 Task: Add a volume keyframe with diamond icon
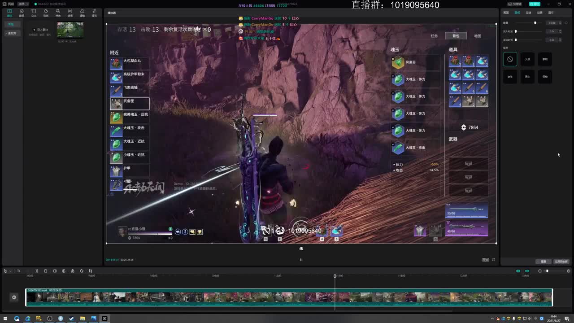(566, 23)
